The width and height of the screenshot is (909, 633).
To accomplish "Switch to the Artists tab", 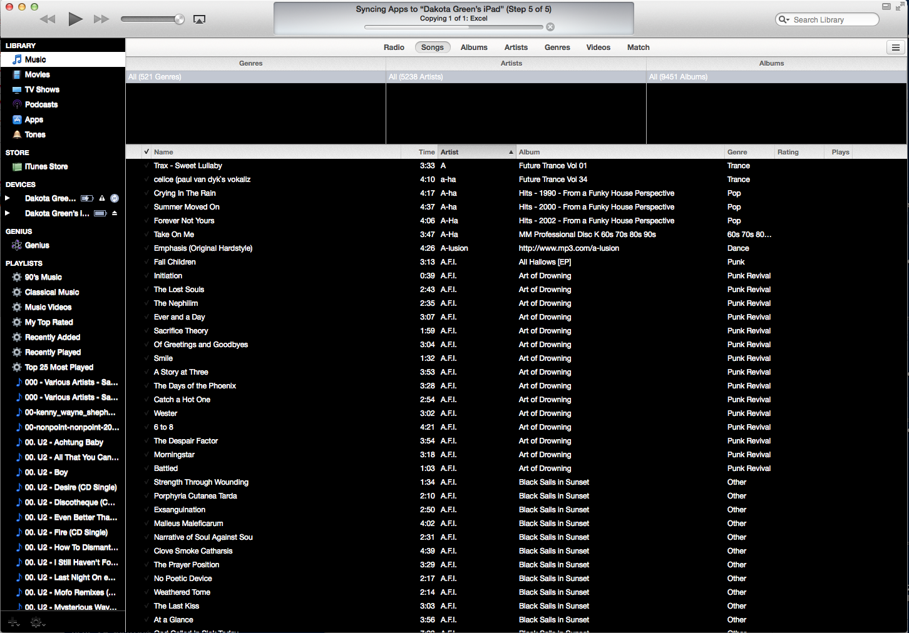I will tap(516, 48).
